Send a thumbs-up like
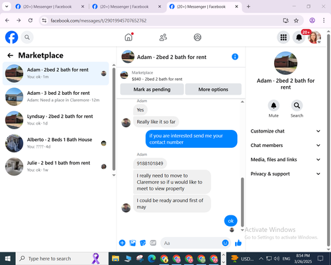Image resolution: width=331 pixels, height=265 pixels. (x=238, y=243)
